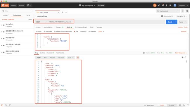Open the wrench settings icon
Screen dimensions: 190x107
pos(163,5)
